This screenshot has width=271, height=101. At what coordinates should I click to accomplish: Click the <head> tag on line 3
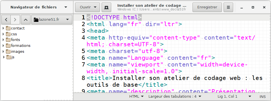pos(98,31)
